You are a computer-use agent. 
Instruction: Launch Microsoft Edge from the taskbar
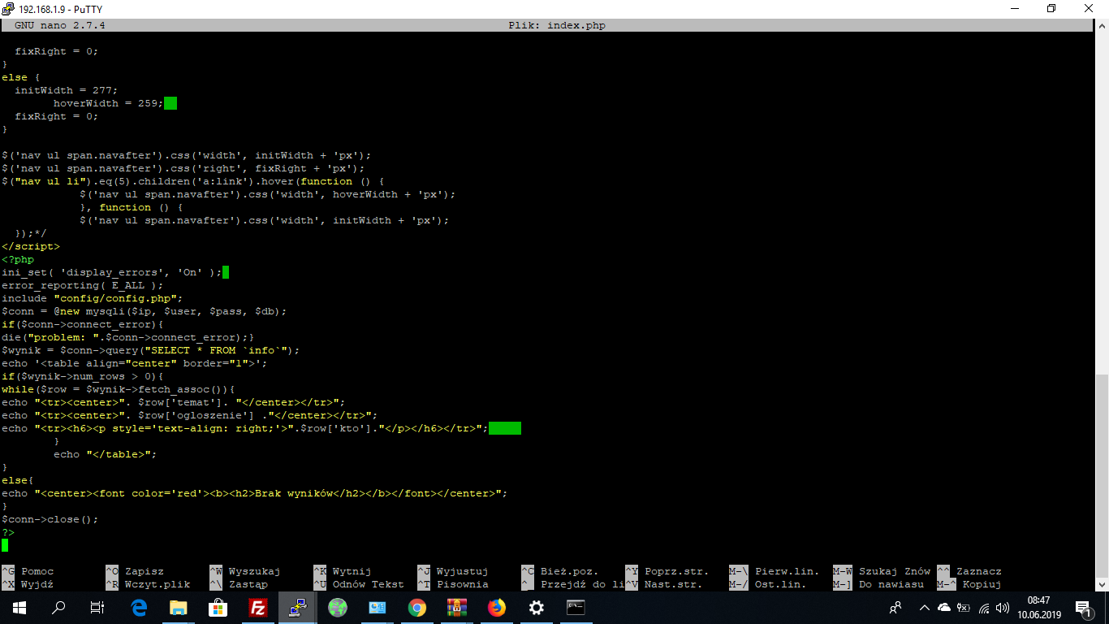click(x=139, y=608)
